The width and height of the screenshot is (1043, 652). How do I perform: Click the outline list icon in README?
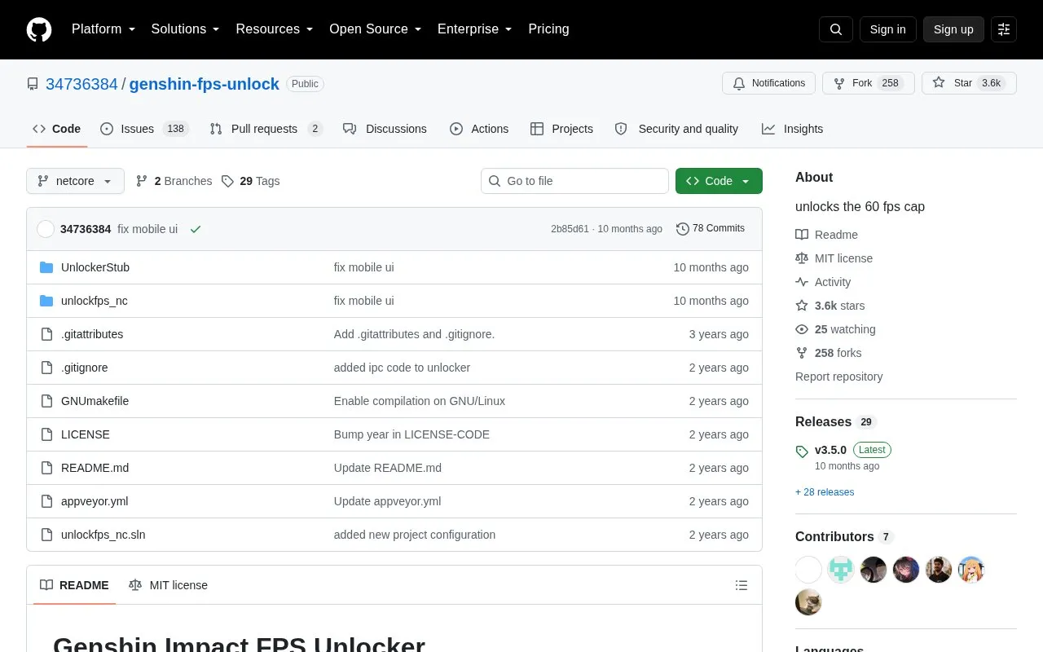(742, 585)
